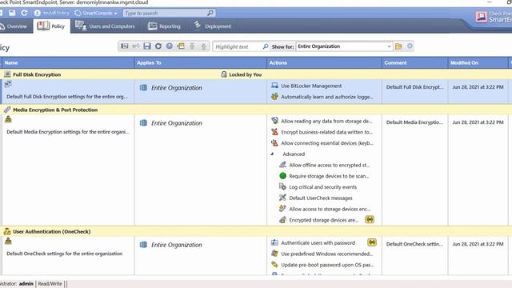Click Default Media Encryptio... comment cell
This screenshot has height=288, width=512.
click(414, 122)
